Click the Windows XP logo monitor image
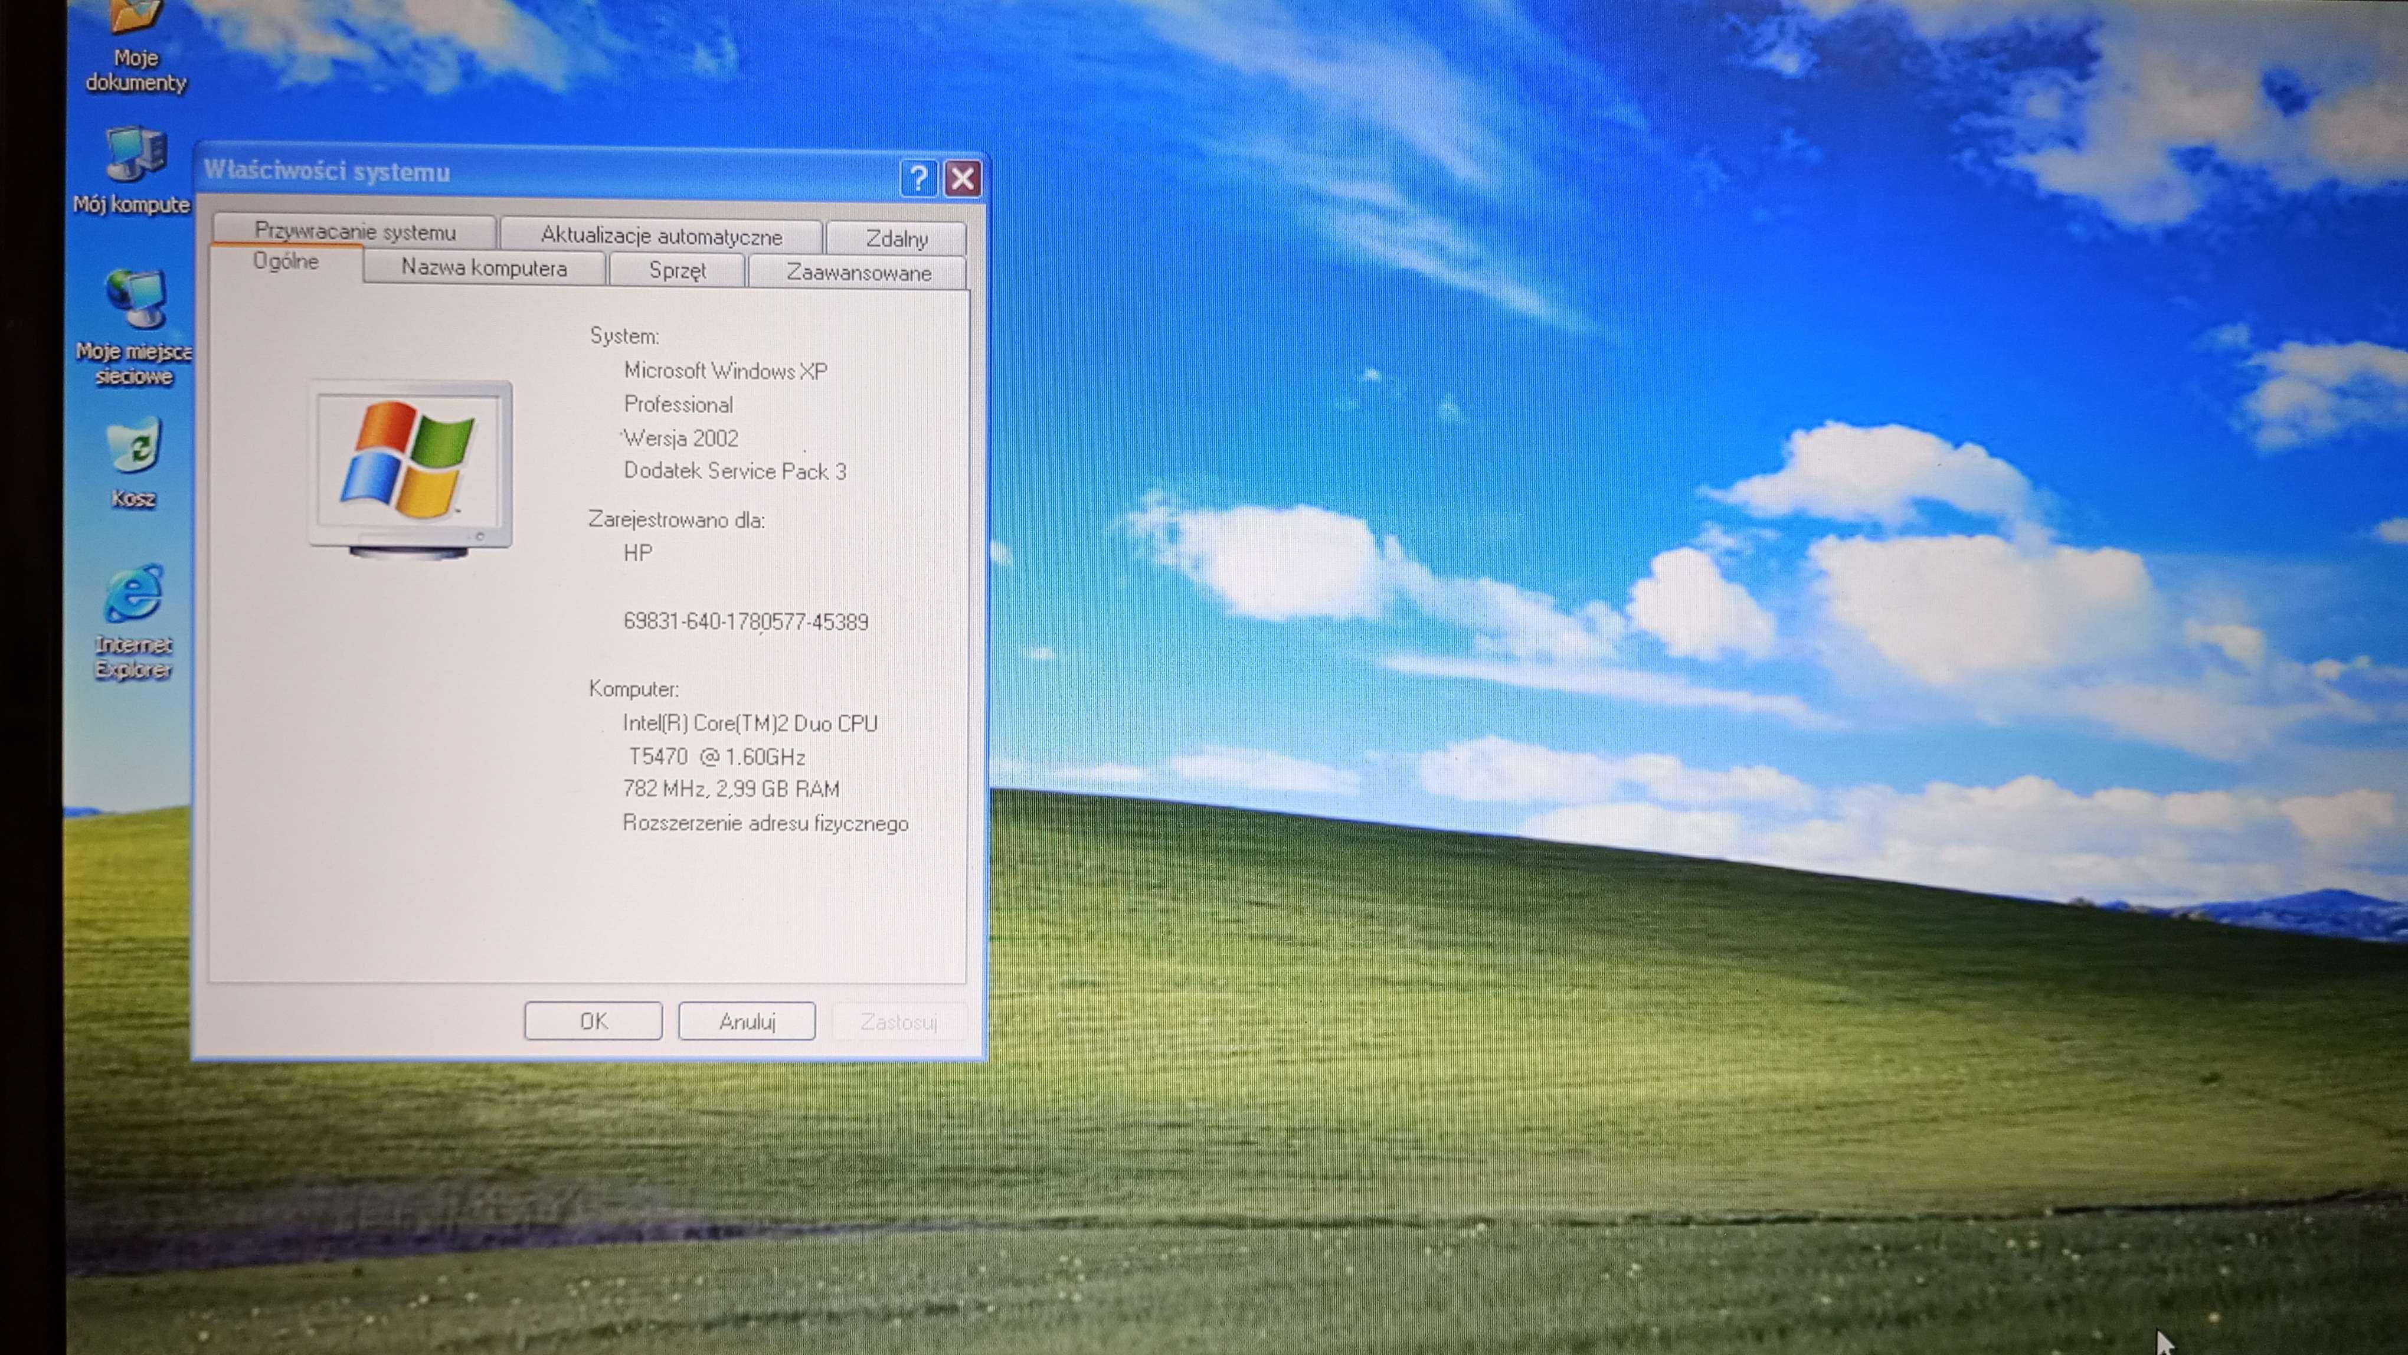The height and width of the screenshot is (1355, 2408). pos(410,469)
